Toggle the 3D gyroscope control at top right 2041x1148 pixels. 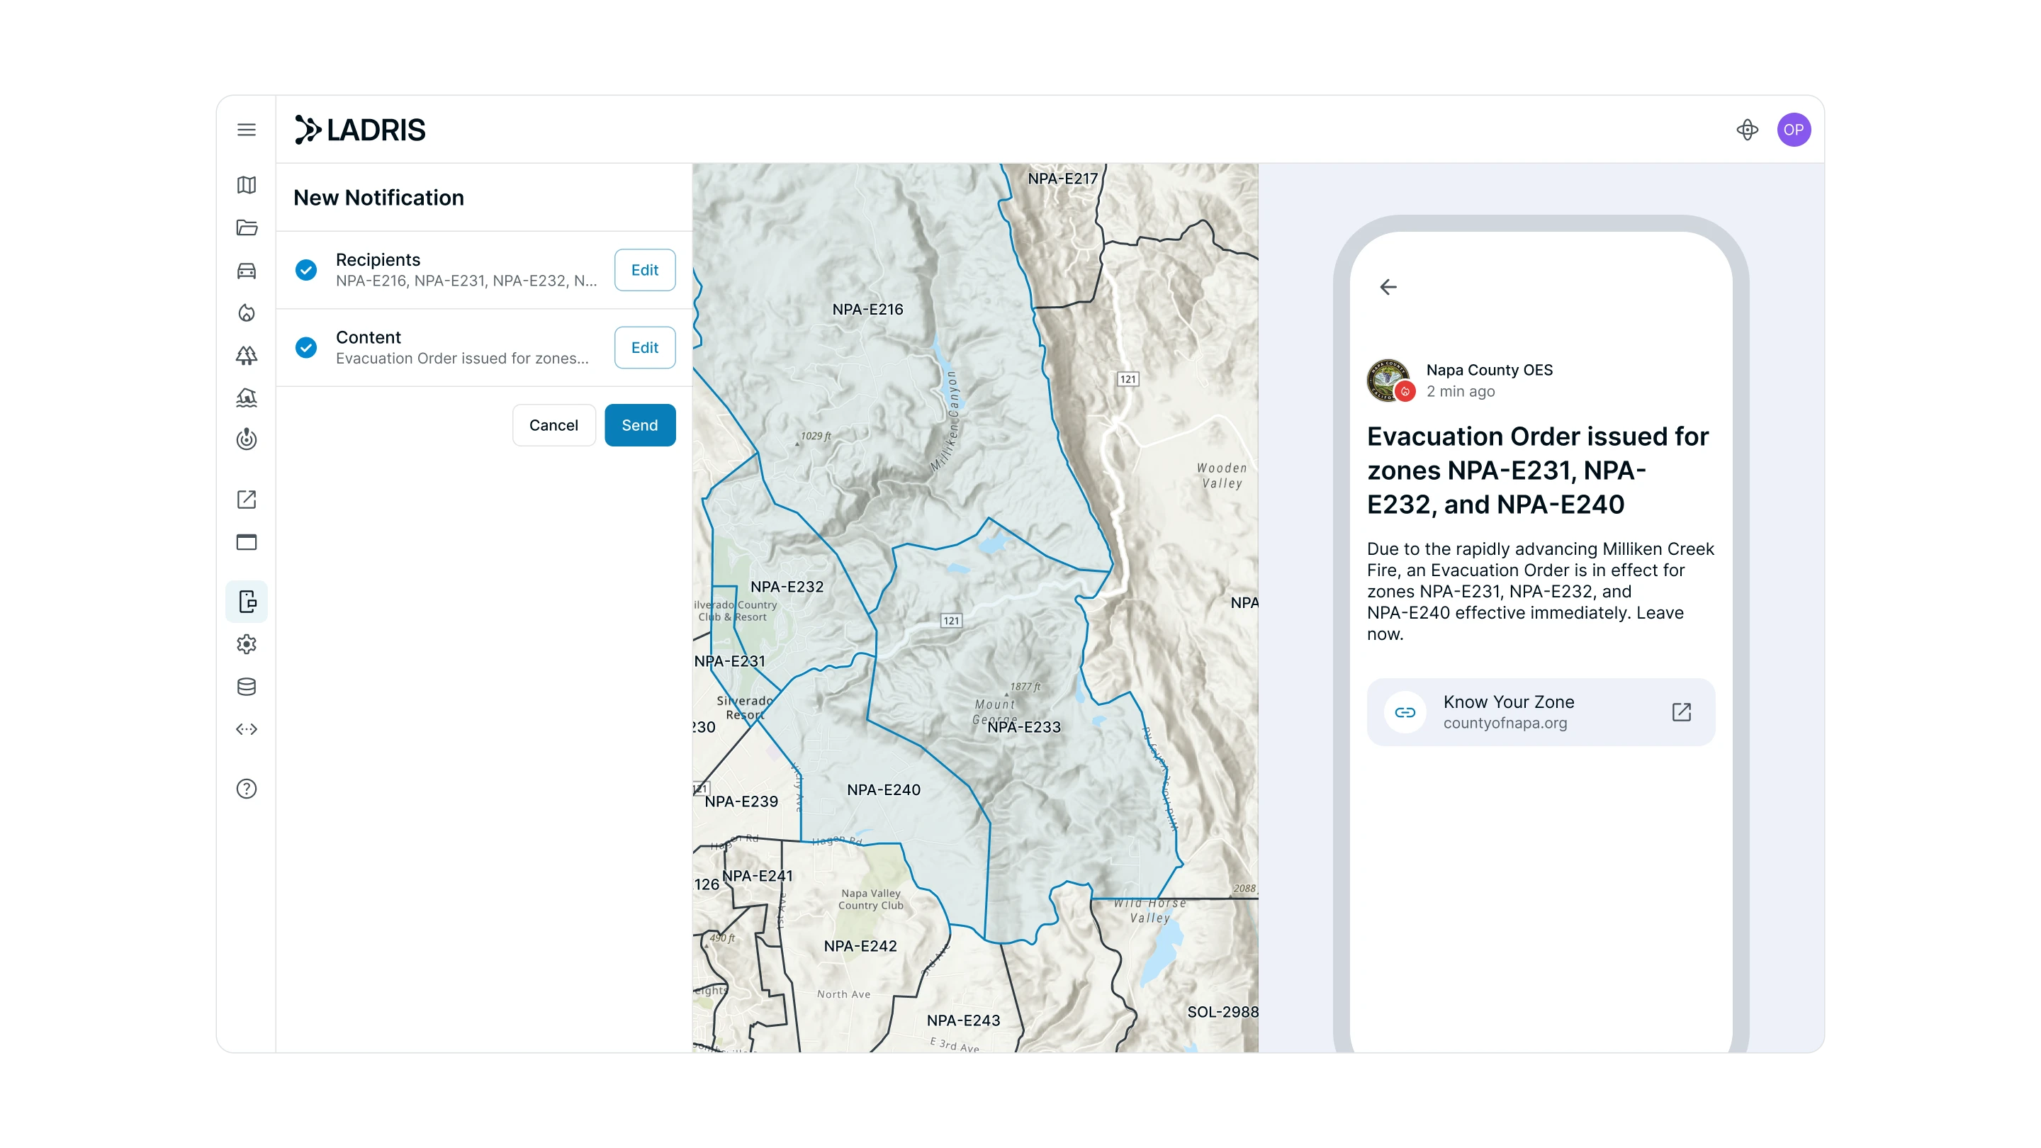[x=1748, y=129]
